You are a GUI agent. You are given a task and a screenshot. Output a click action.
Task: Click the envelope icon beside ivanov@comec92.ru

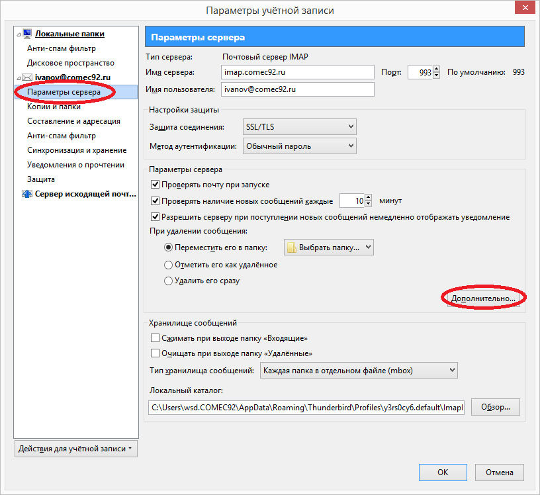coord(27,77)
